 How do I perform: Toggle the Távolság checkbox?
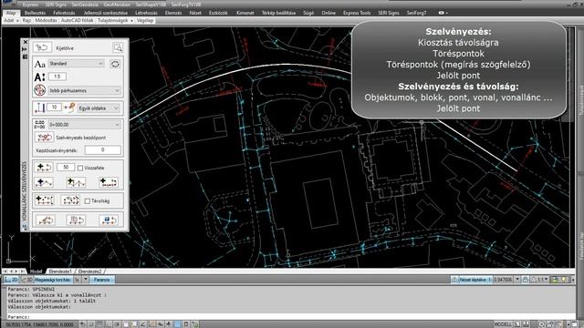88,201
